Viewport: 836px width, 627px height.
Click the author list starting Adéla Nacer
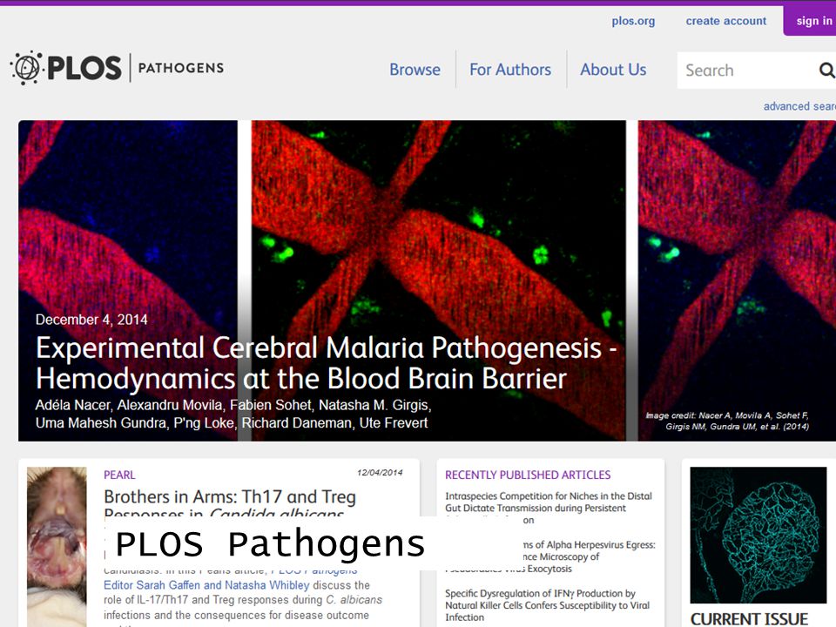tap(233, 414)
